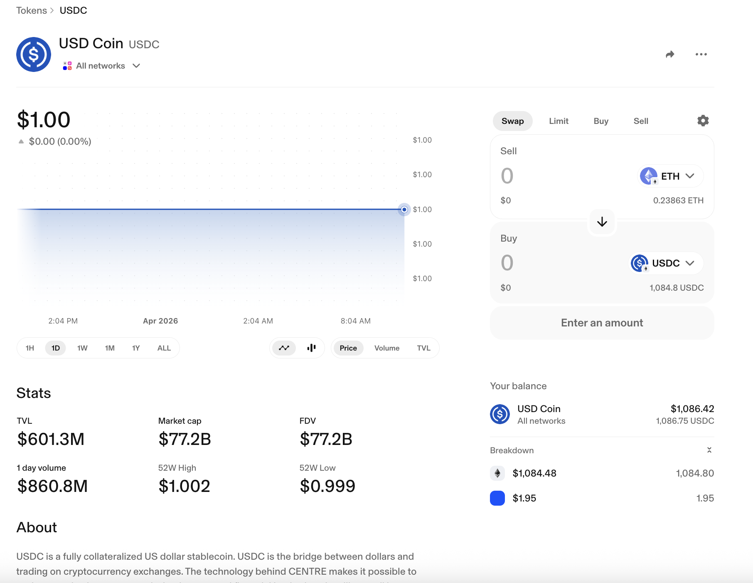The height and width of the screenshot is (583, 753).
Task: Switch to candlestick chart view icon
Action: point(311,348)
